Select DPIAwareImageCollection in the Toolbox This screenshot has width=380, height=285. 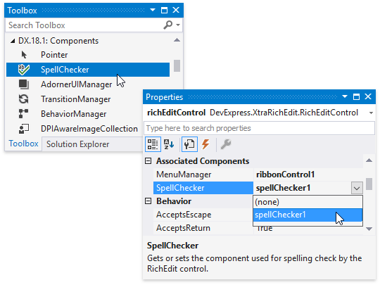(89, 129)
